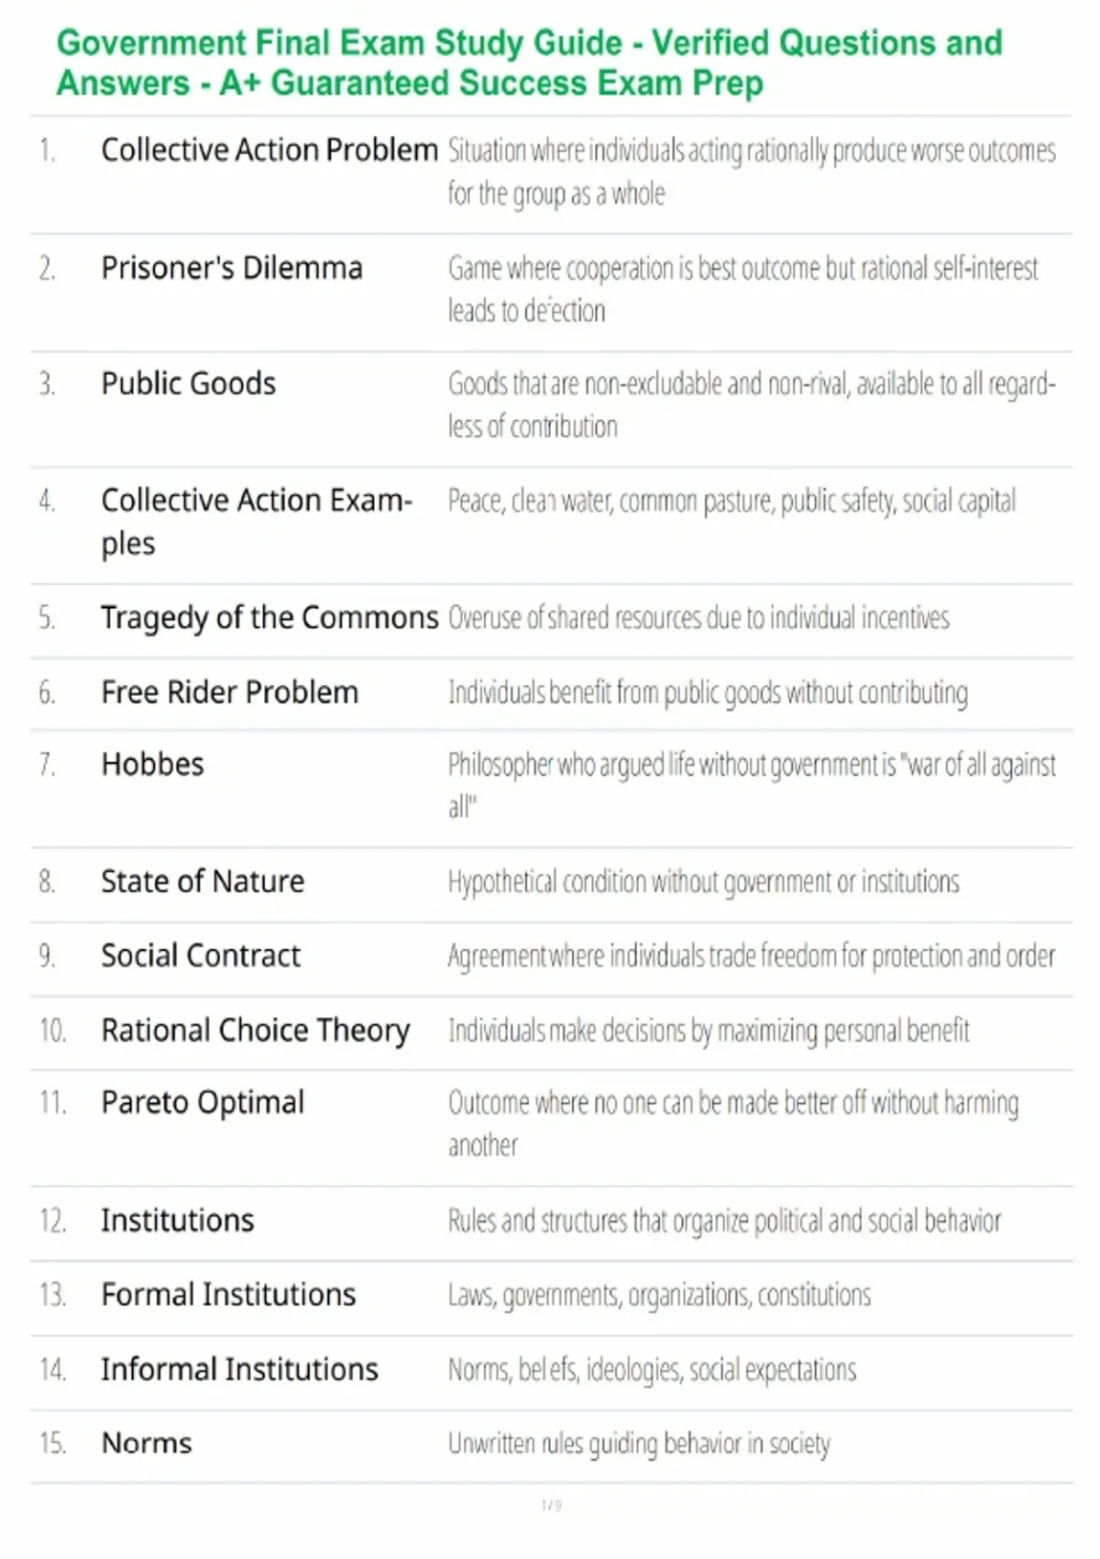Select Tragedy of the Commons term
The image size is (1100, 1559).
tap(269, 618)
